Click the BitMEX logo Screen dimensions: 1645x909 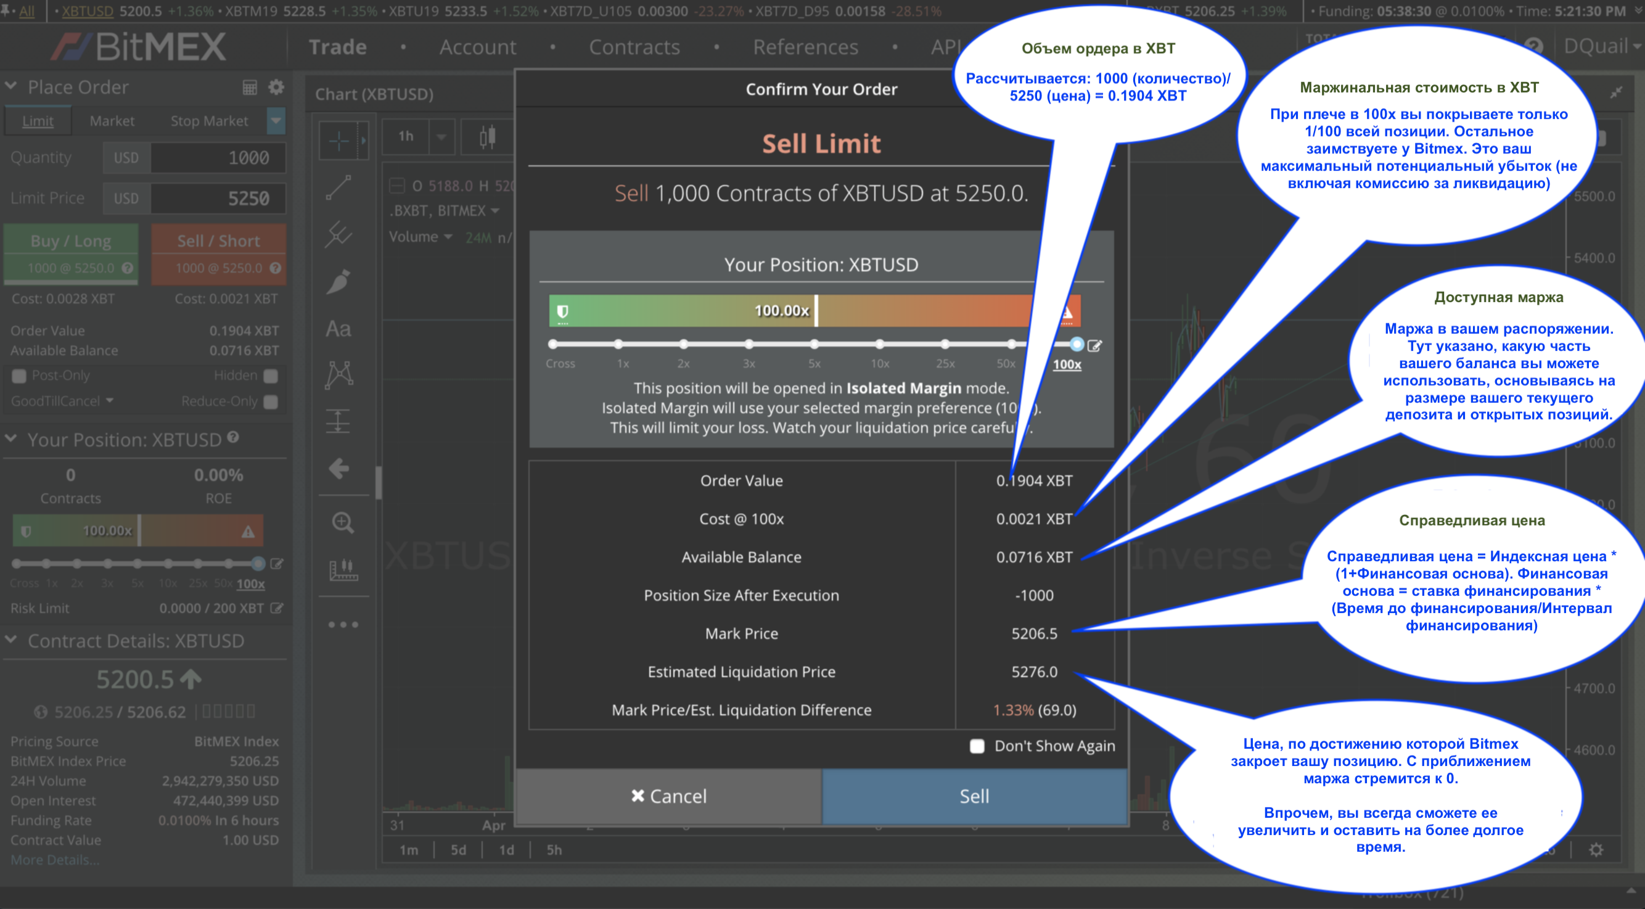point(138,47)
